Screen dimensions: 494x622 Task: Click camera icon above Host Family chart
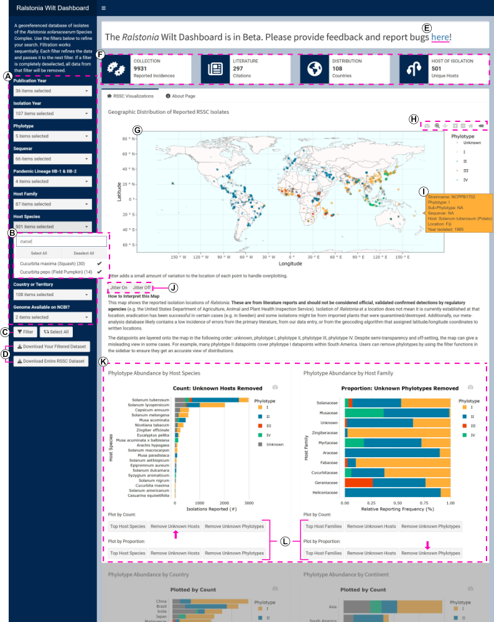pyautogui.click(x=471, y=387)
